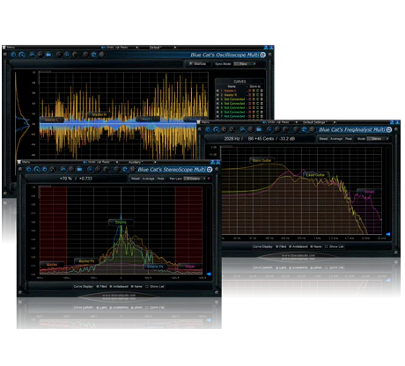405x366 pixels.
Task: Click the power icon in FreqAnalyst Multi toolbar
Action: point(209,129)
